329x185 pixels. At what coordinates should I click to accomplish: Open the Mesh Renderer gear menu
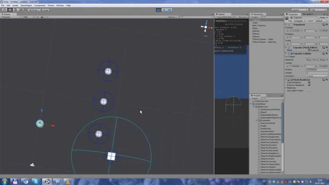click(327, 80)
